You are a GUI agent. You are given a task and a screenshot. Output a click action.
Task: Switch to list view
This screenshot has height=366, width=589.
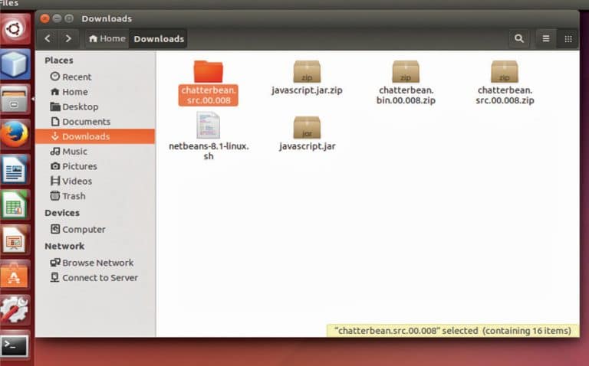[x=546, y=38]
